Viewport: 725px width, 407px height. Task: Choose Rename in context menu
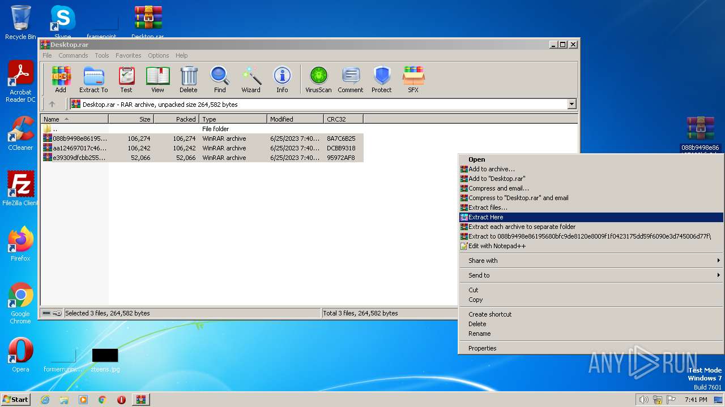click(591, 334)
